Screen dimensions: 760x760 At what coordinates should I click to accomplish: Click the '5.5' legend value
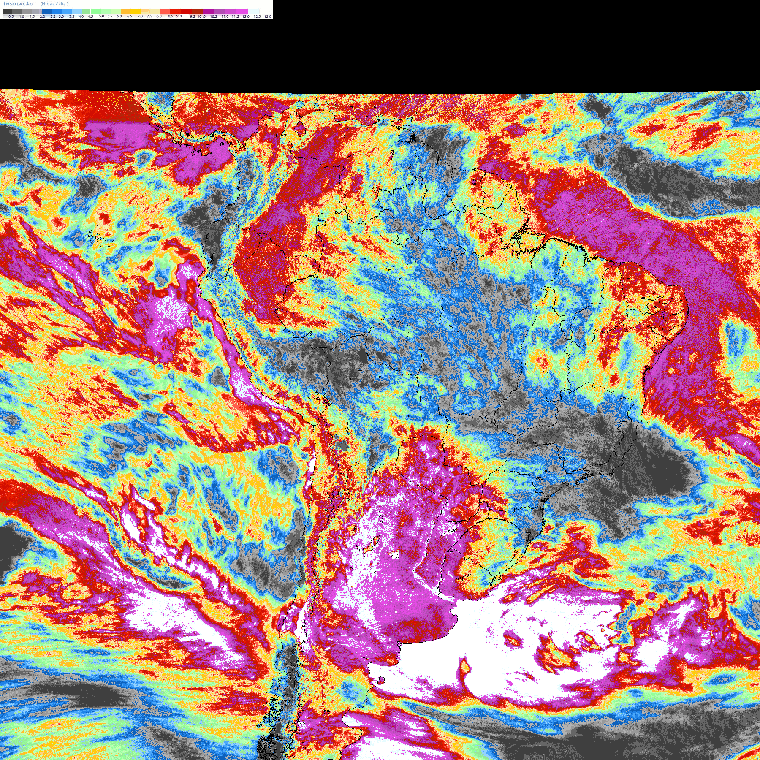[x=110, y=16]
